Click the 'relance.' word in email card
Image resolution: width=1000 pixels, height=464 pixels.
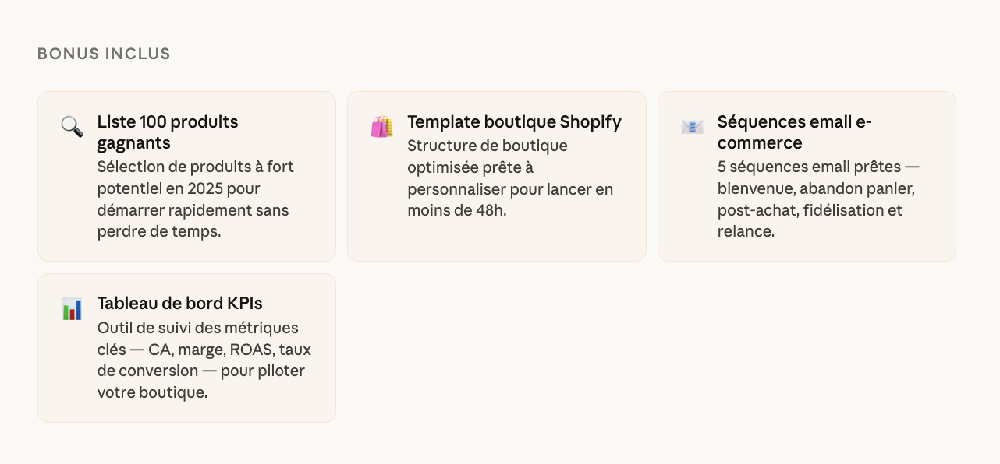pyautogui.click(x=746, y=231)
